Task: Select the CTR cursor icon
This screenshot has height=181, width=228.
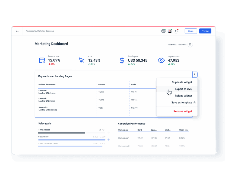Action: point(82,60)
